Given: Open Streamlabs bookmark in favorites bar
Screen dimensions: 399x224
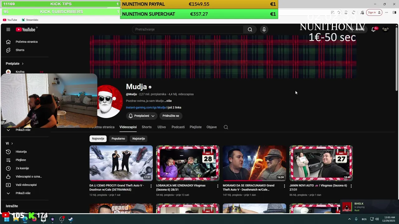Looking at the screenshot, I should click(x=30, y=20).
